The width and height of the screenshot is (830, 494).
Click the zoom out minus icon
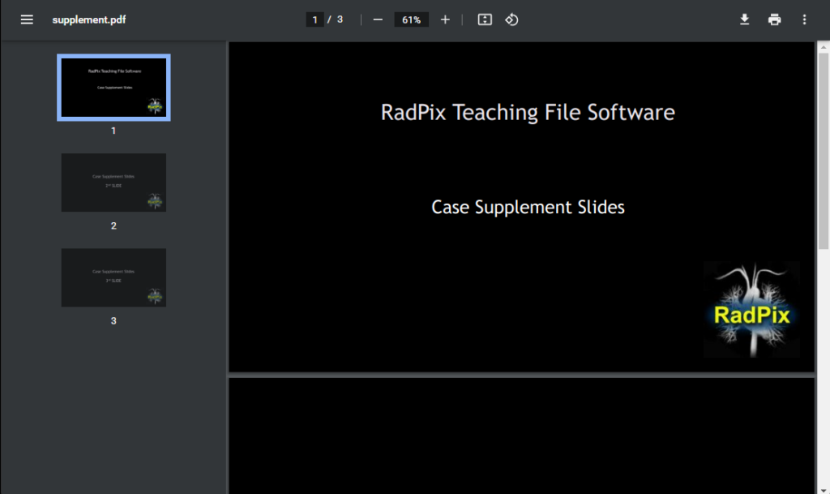click(378, 19)
